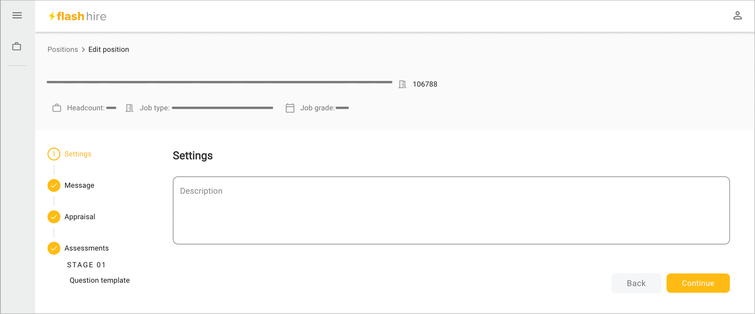
Task: Select the Settings step circle
Action: coord(54,154)
